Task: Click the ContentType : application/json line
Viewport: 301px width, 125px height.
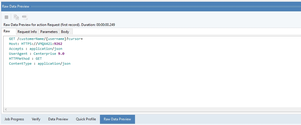Action: (x=40, y=64)
